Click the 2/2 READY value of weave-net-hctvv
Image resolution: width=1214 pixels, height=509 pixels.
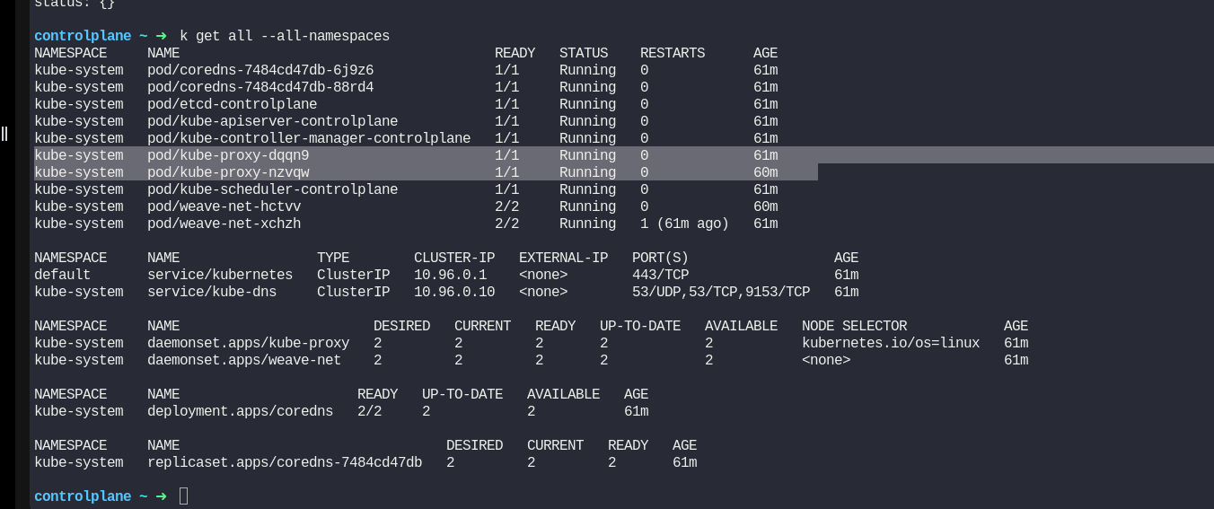coord(506,206)
